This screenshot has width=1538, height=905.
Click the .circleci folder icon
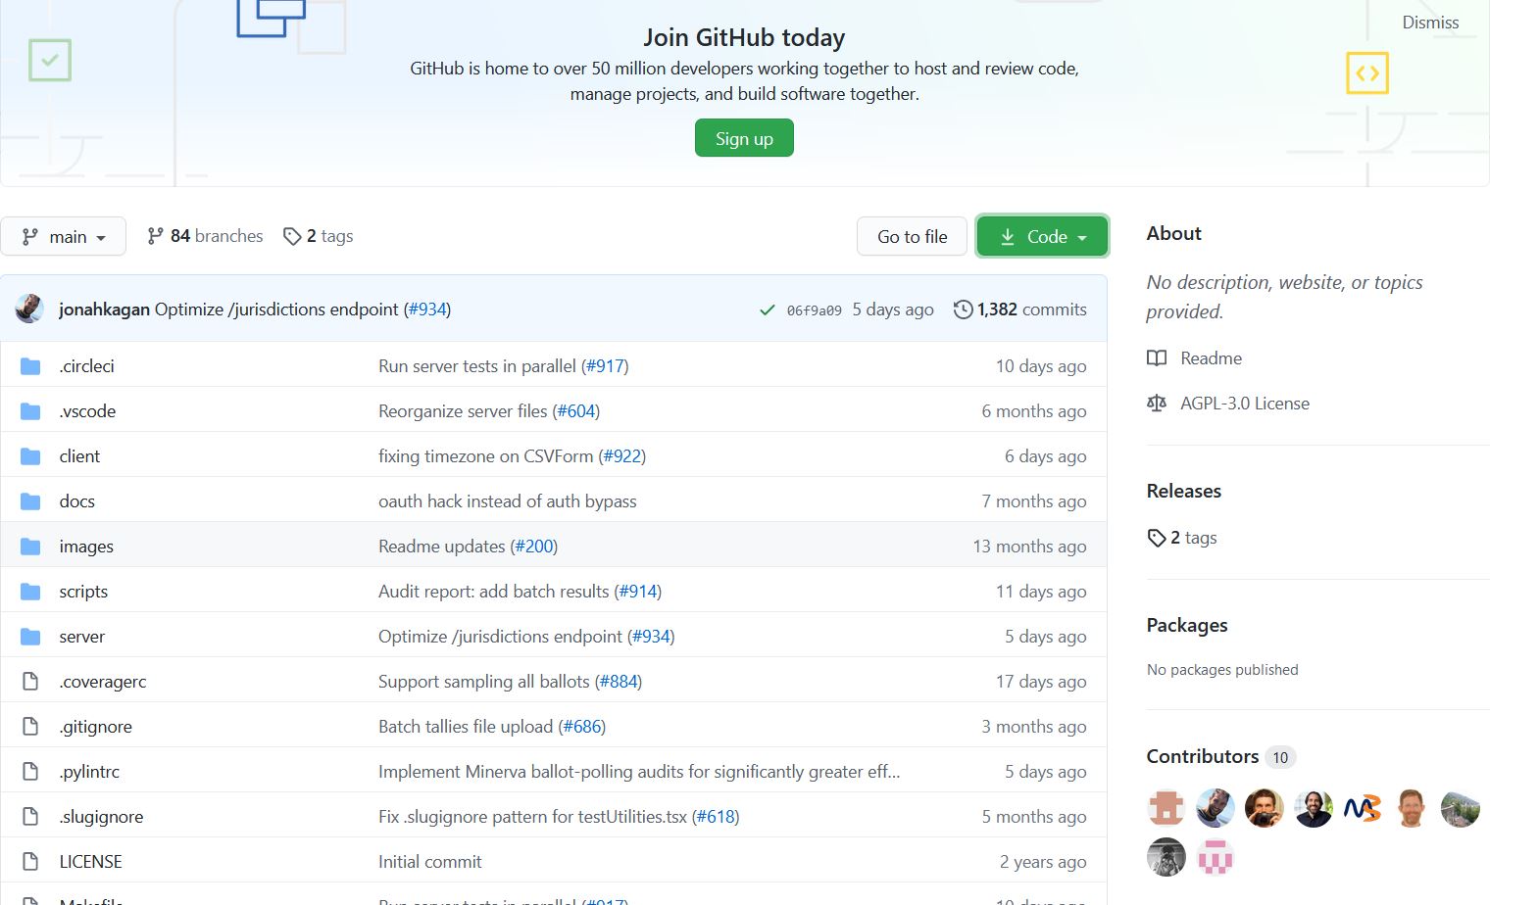30,366
